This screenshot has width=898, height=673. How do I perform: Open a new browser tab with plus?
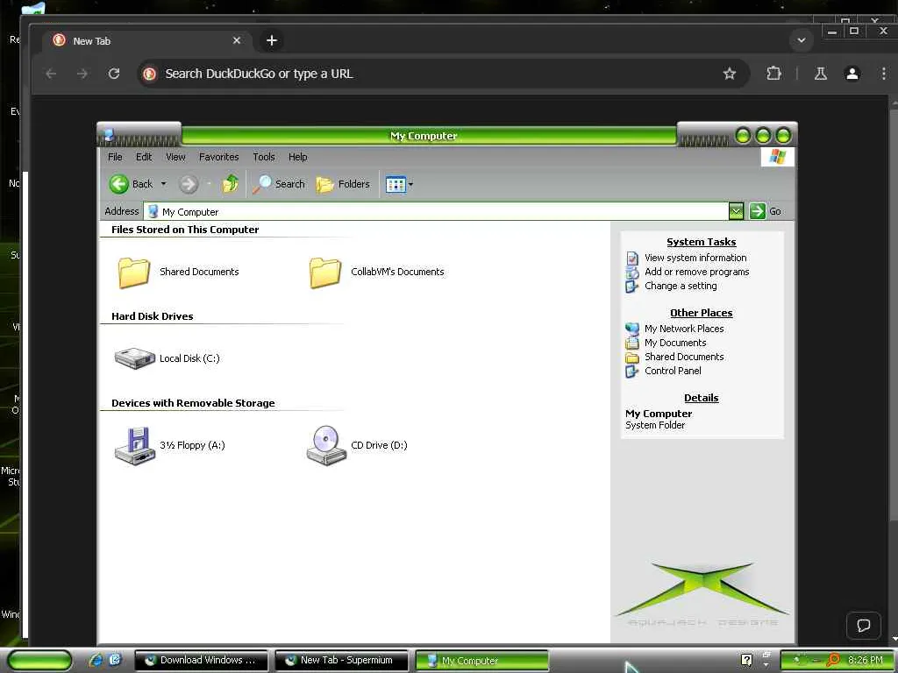(272, 40)
